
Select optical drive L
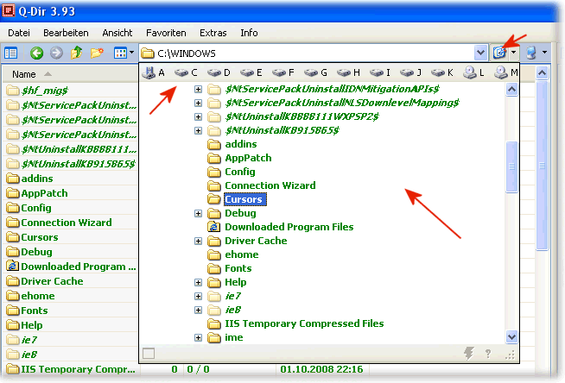point(473,73)
